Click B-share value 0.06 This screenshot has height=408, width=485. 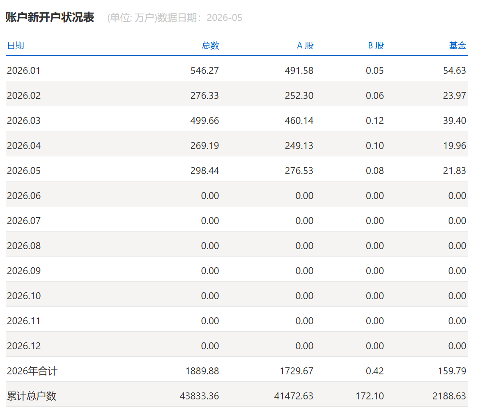375,96
